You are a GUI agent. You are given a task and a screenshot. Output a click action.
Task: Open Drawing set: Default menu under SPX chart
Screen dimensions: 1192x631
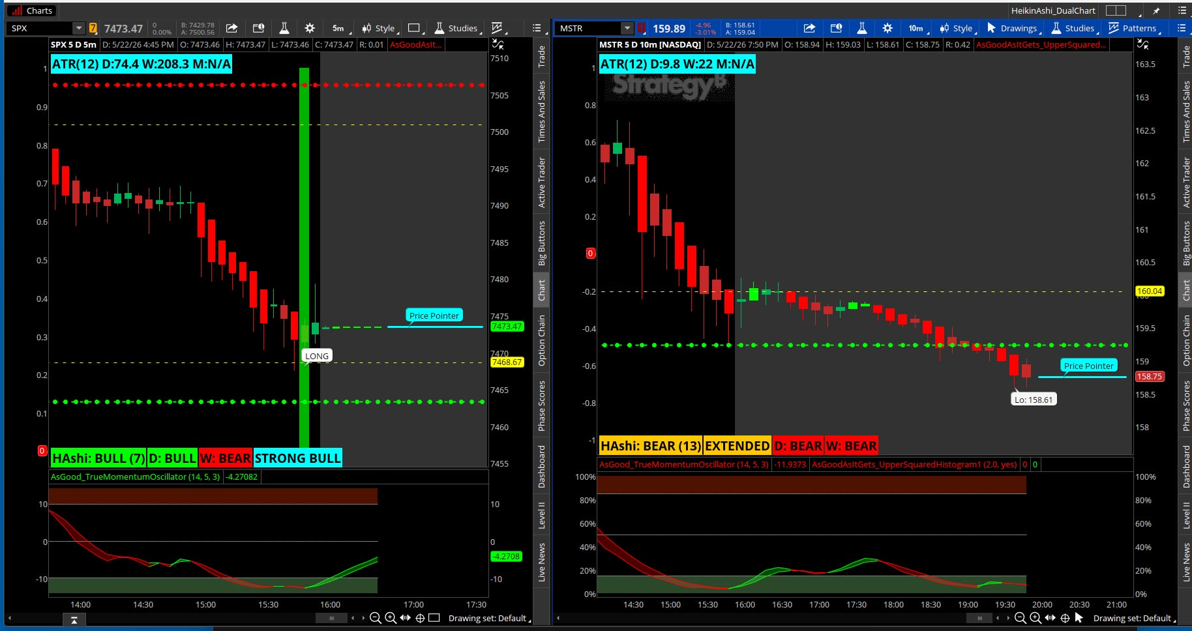[489, 618]
